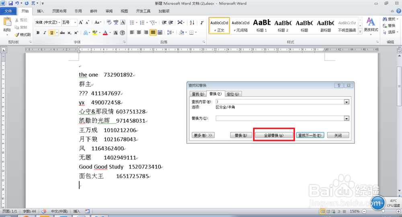Image resolution: width=402 pixels, height=217 pixels.
Task: Center-align the text
Action: click(x=139, y=32)
